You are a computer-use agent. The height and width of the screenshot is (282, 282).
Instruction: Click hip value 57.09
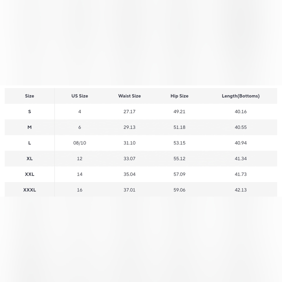[x=179, y=174]
